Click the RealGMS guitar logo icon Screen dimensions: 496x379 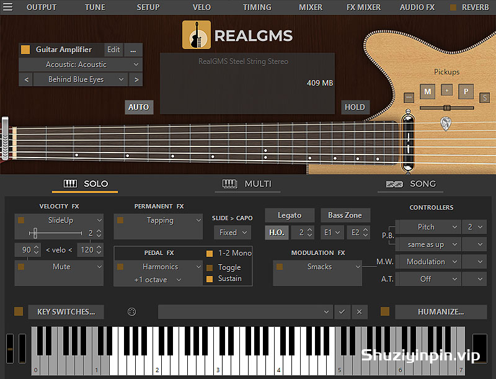point(196,35)
